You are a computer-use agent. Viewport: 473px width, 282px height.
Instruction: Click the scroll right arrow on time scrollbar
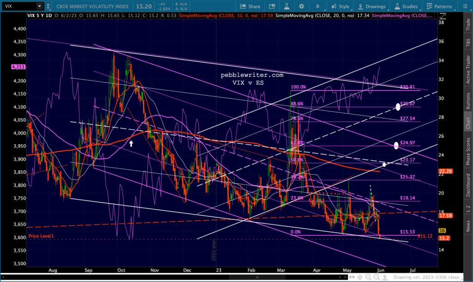[x=346, y=277]
